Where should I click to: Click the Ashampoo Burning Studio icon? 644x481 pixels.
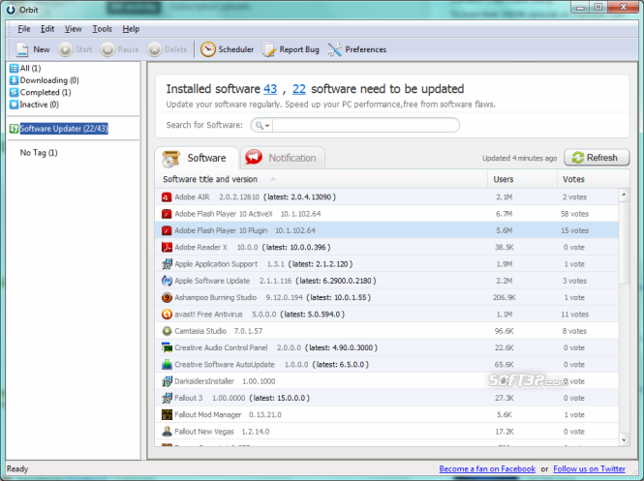click(x=167, y=297)
